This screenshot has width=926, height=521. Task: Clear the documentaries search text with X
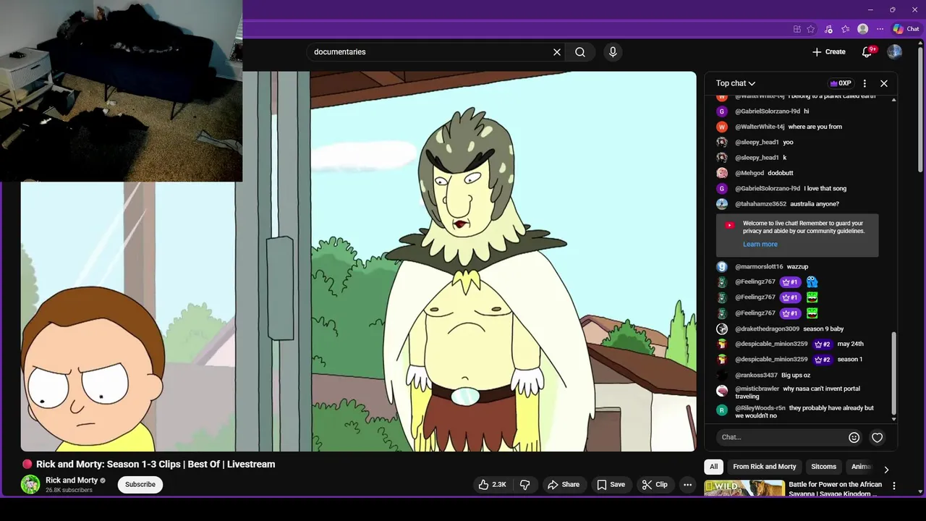[x=557, y=52]
